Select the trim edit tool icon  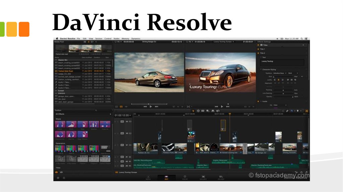point(198,111)
